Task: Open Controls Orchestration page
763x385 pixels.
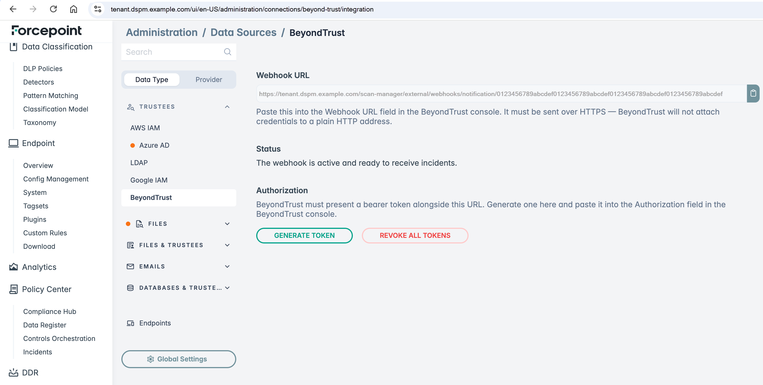Action: 59,338
